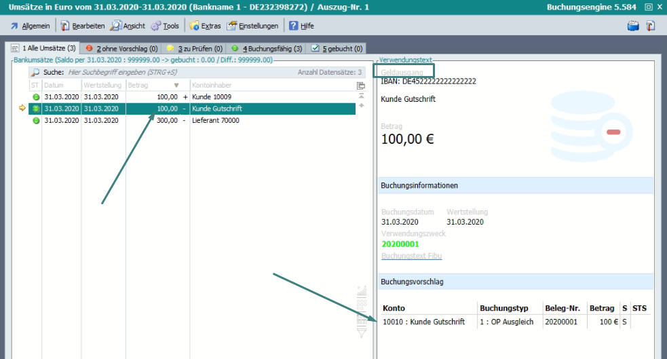Click the chart icon on table's right edge
667x359 pixels.
click(x=361, y=294)
